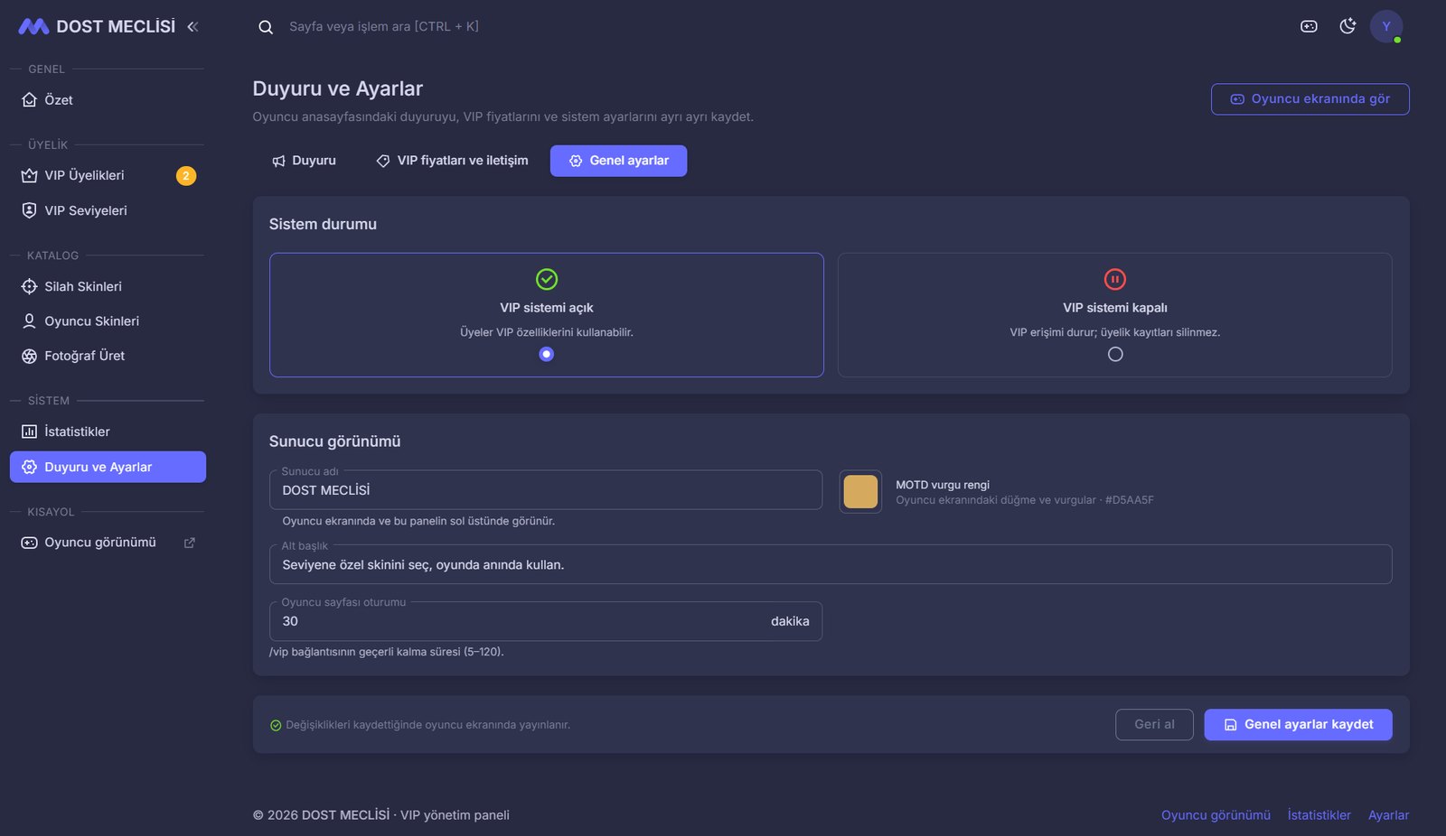Click the Geri al button
The width and height of the screenshot is (1446, 836).
pos(1154,725)
